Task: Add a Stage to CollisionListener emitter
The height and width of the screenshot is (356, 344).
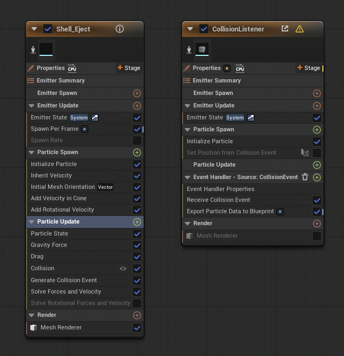Action: (x=309, y=68)
